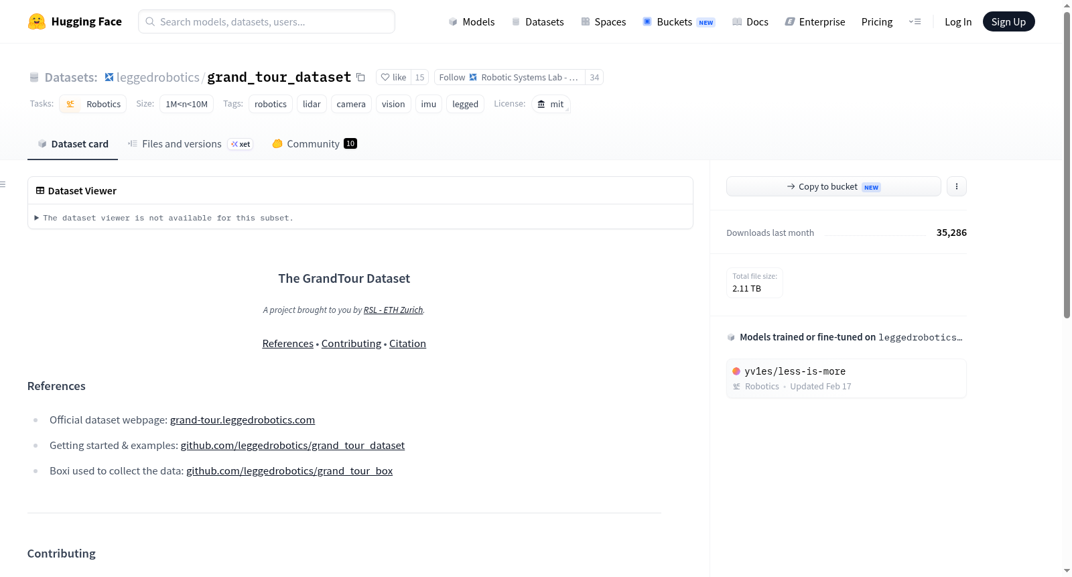Copy dataset name with the copy icon

pyautogui.click(x=360, y=77)
